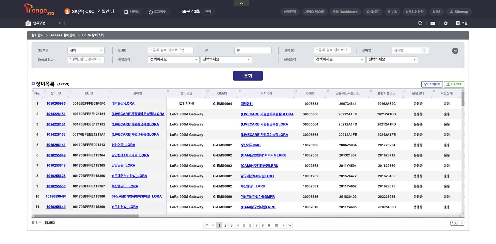The width and height of the screenshot is (496, 244).
Task: Open the 업무구분 dropdown arrow
Action: pos(60,23)
